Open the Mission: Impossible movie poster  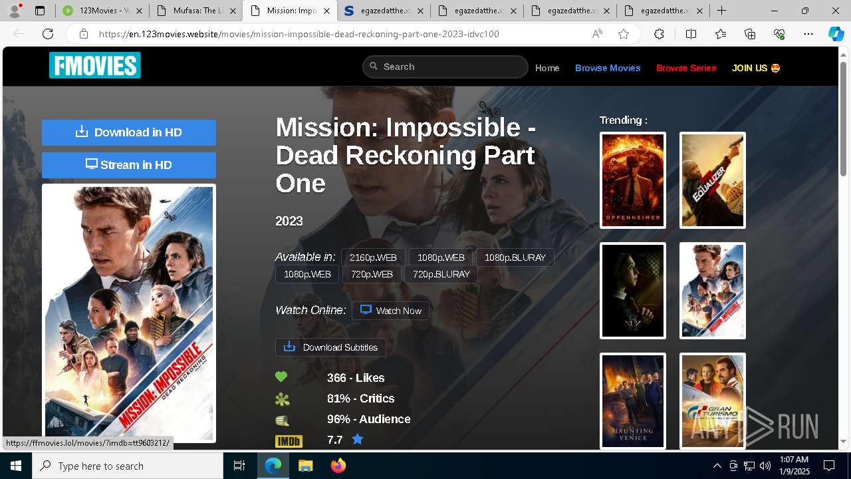pyautogui.click(x=129, y=313)
